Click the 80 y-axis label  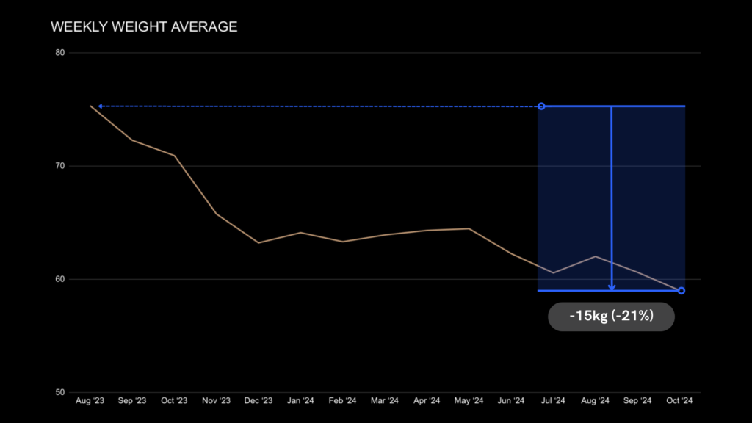click(x=60, y=53)
